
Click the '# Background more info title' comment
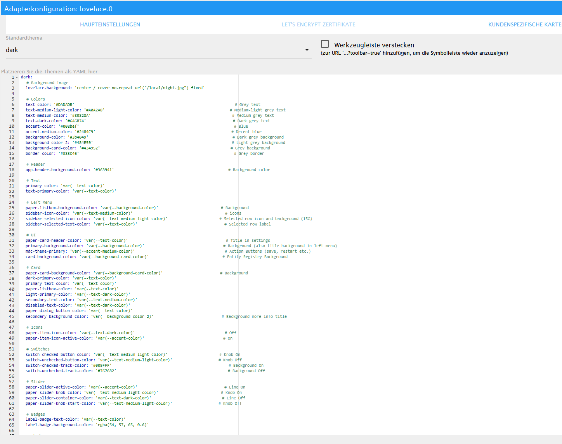(254, 317)
